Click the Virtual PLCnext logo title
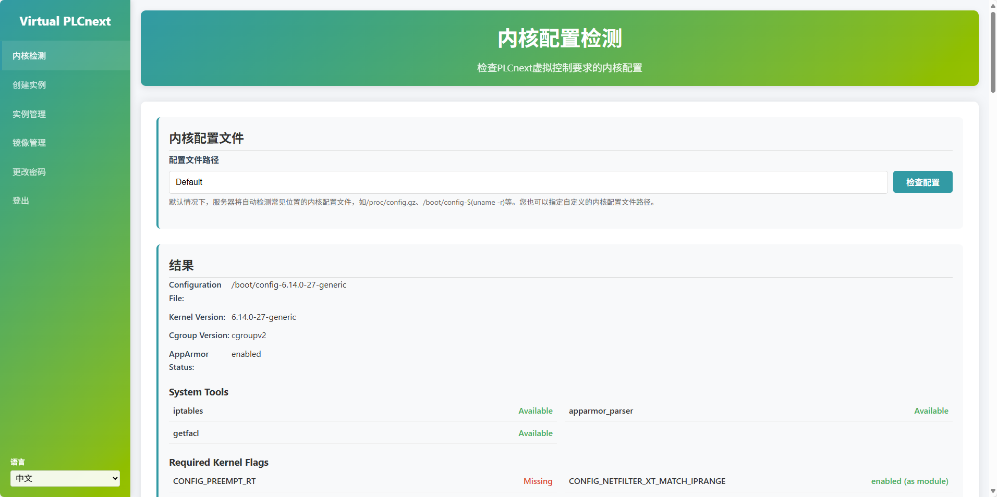 tap(65, 21)
